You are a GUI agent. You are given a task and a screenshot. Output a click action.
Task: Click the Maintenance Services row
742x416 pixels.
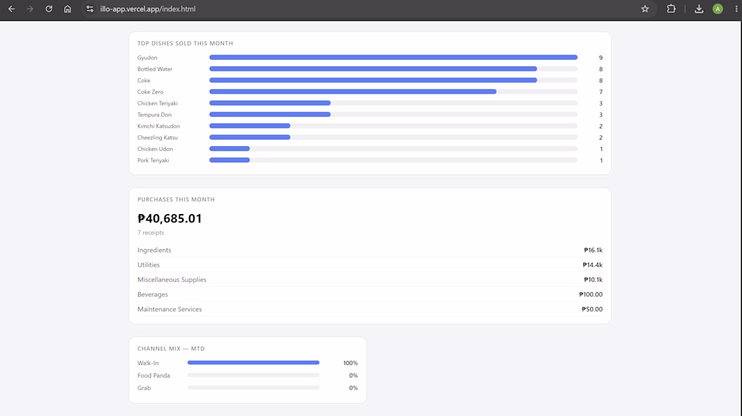pos(370,309)
